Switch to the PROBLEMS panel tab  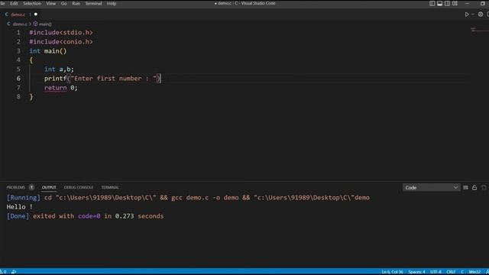(x=15, y=187)
